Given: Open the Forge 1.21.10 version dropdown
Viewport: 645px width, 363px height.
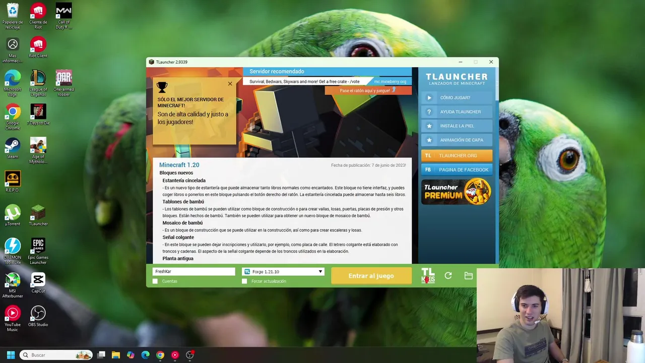Looking at the screenshot, I should pyautogui.click(x=283, y=272).
